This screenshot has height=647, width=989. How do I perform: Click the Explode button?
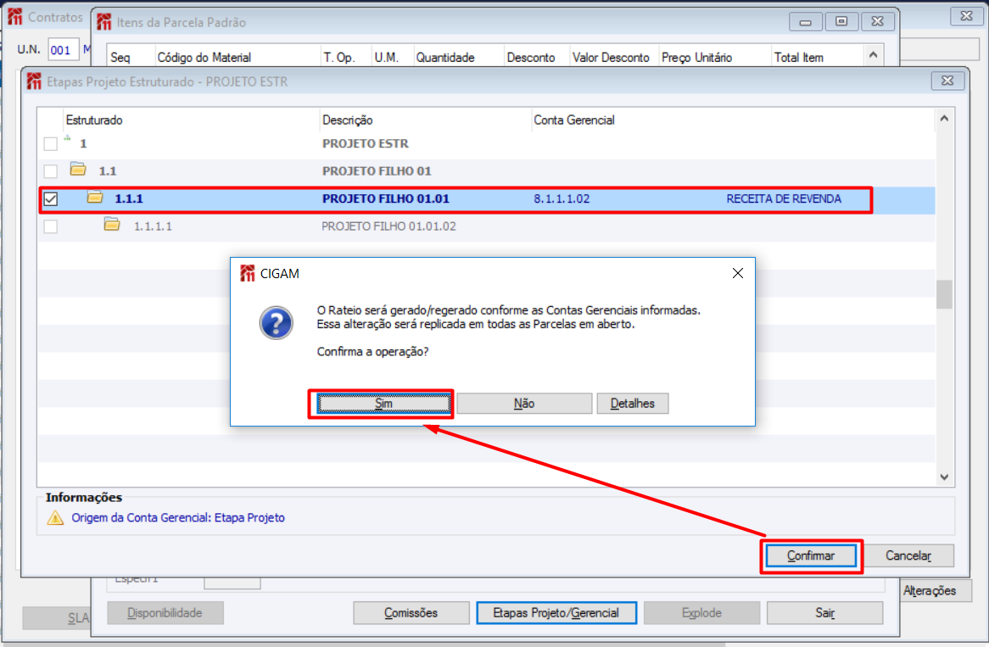701,613
